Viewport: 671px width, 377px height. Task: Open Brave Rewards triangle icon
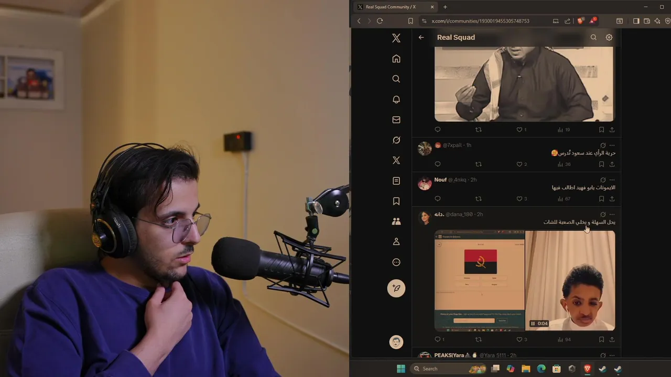pyautogui.click(x=592, y=21)
